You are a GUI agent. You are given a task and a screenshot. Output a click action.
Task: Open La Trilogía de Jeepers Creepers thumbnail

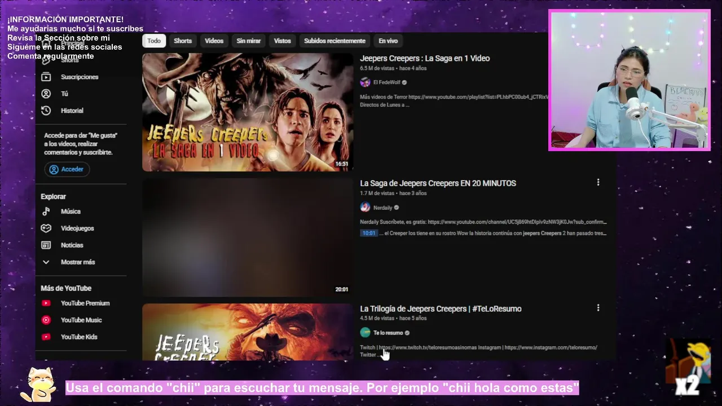click(248, 332)
